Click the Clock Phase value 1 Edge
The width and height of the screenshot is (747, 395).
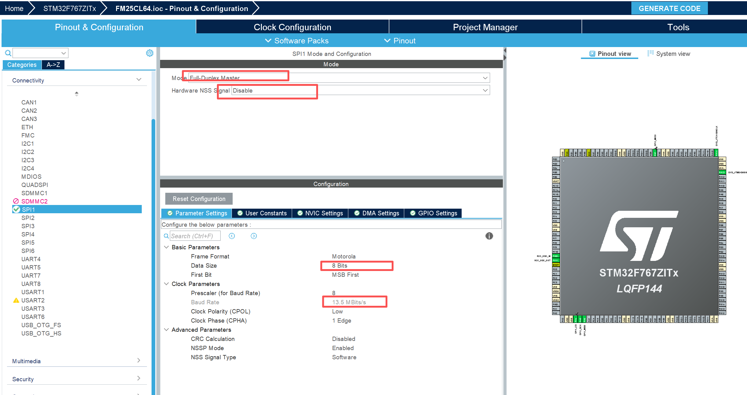342,320
